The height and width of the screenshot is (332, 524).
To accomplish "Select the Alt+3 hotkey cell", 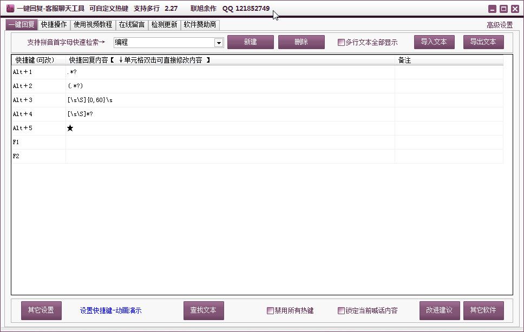I will pyautogui.click(x=38, y=100).
